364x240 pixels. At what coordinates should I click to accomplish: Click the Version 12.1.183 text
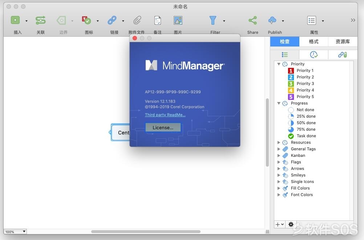point(160,101)
